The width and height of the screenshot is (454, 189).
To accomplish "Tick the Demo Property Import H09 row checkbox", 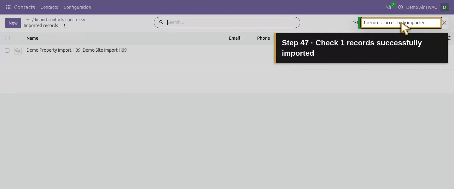I will pos(7,50).
